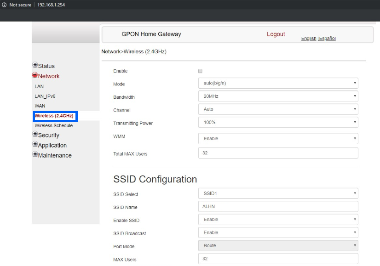
Task: Click the SSID Name label
Action: click(125, 208)
